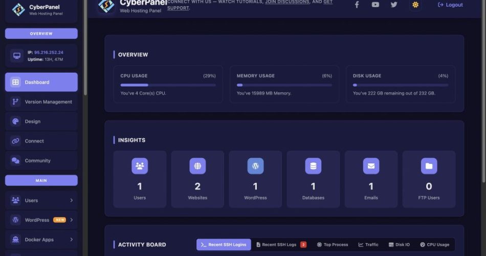
Task: Click the Websites globe icon
Action: click(197, 166)
